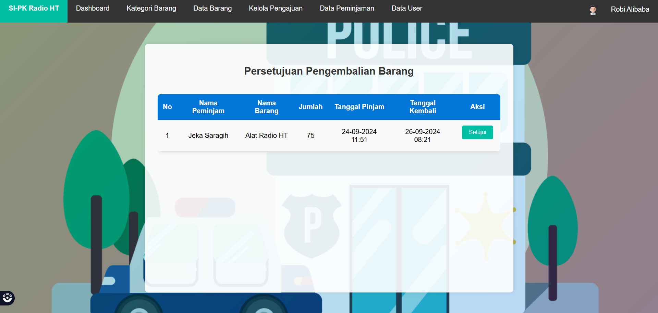Click row number 1 cell
The width and height of the screenshot is (658, 313).
pos(167,135)
